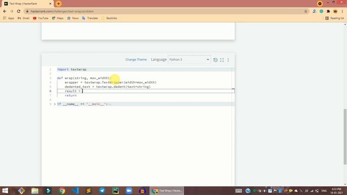Open Sublime Text from the taskbar
The width and height of the screenshot is (347, 195).
click(88, 191)
